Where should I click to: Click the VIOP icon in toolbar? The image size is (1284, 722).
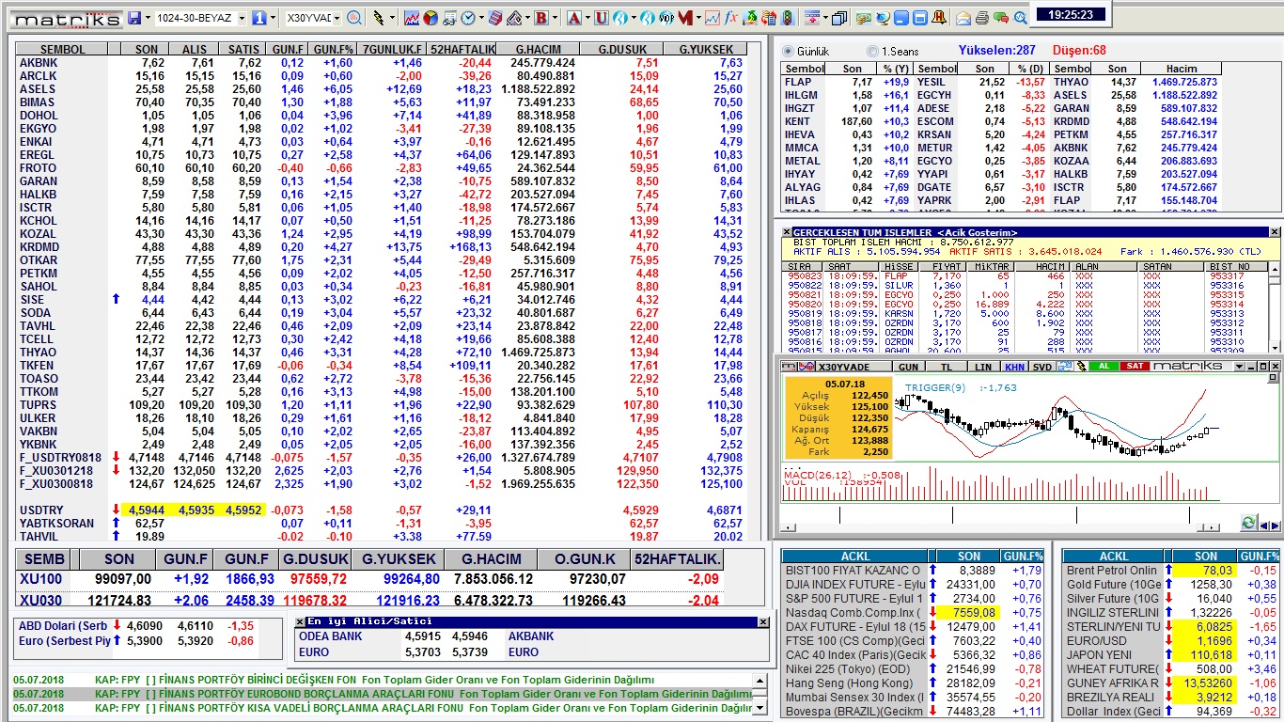tap(666, 18)
